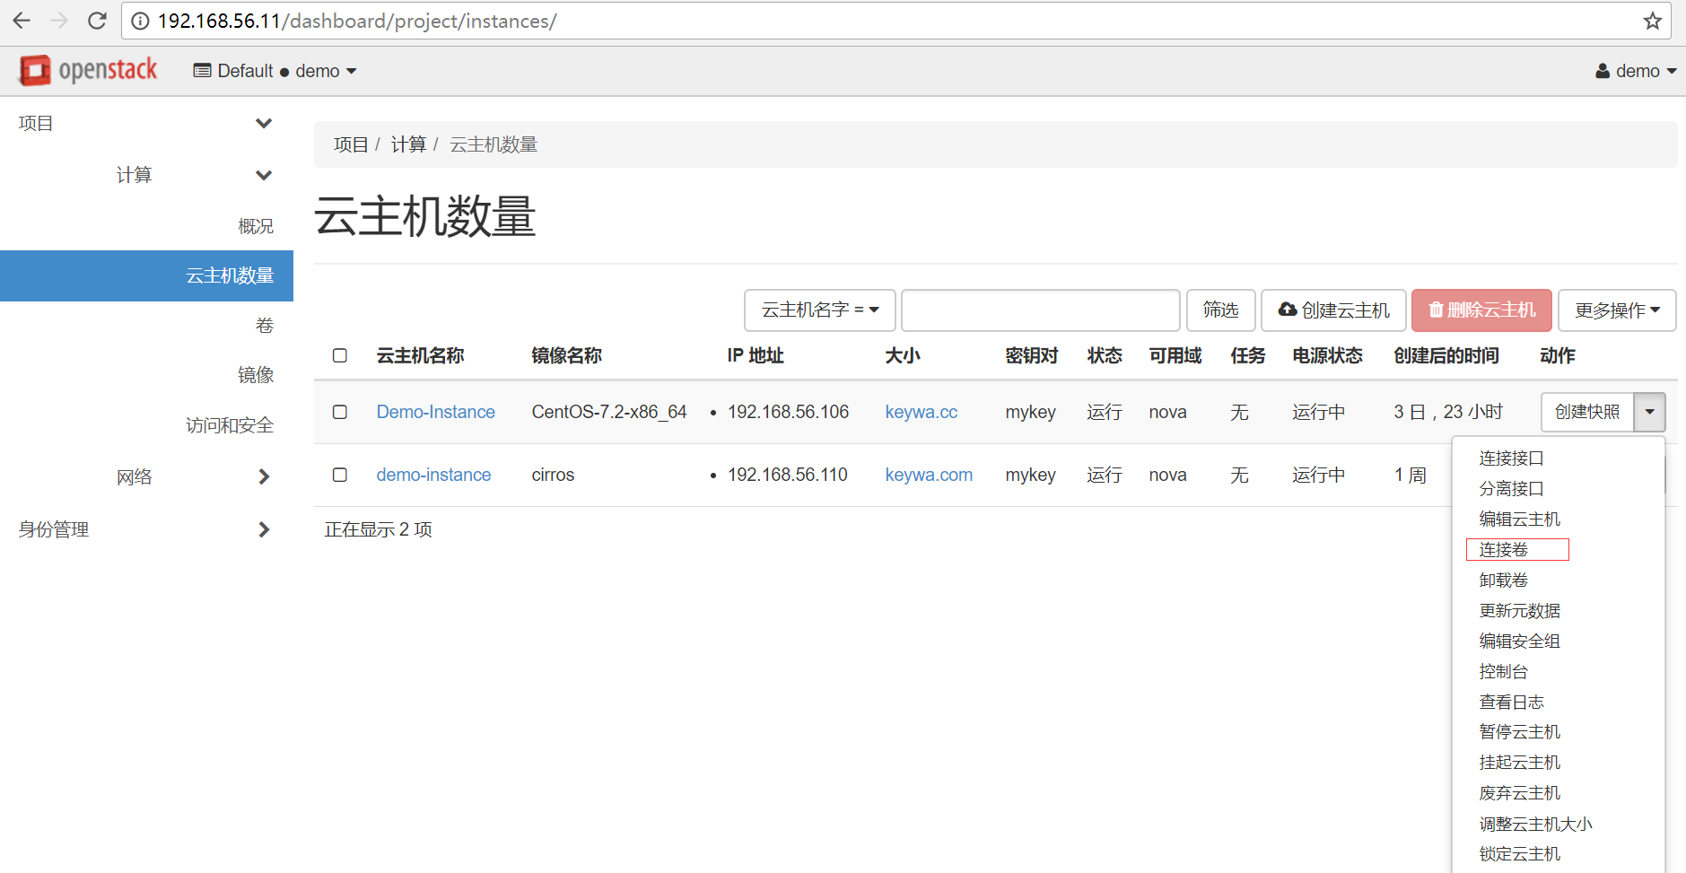Click the 计算 breadcrumb
This screenshot has width=1686, height=873.
[408, 144]
